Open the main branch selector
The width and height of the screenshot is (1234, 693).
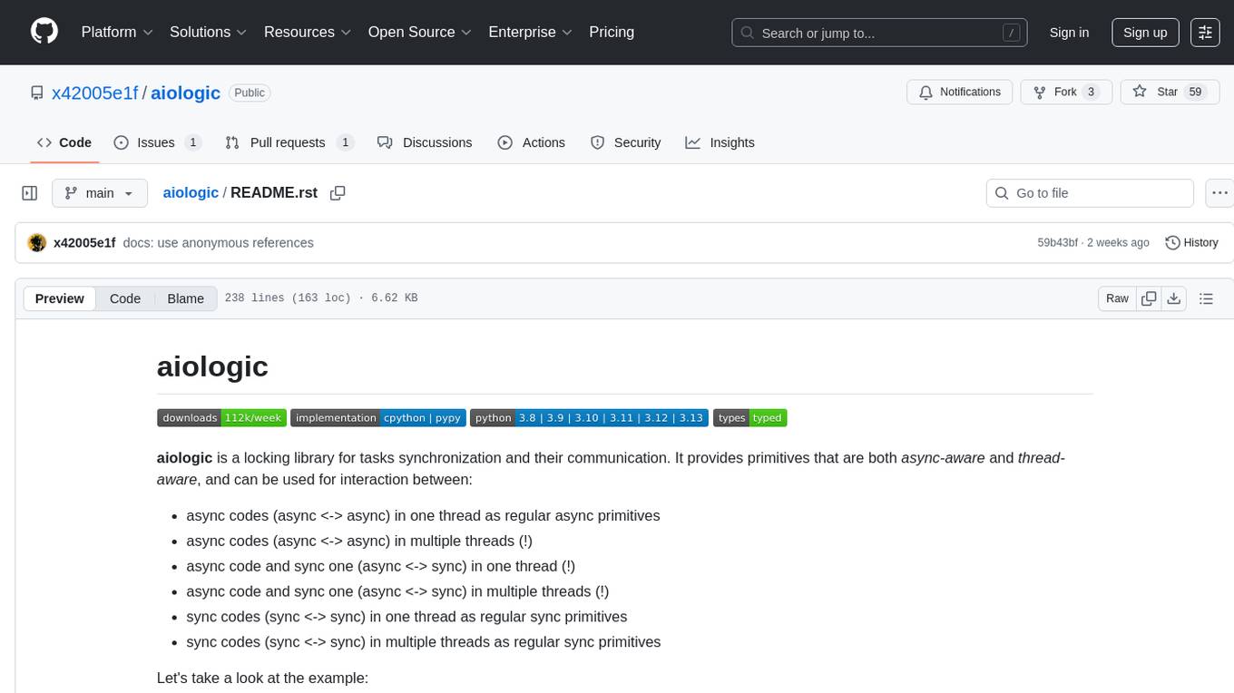(x=100, y=193)
